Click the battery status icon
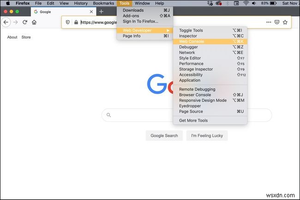300x200 pixels. (x=273, y=3)
